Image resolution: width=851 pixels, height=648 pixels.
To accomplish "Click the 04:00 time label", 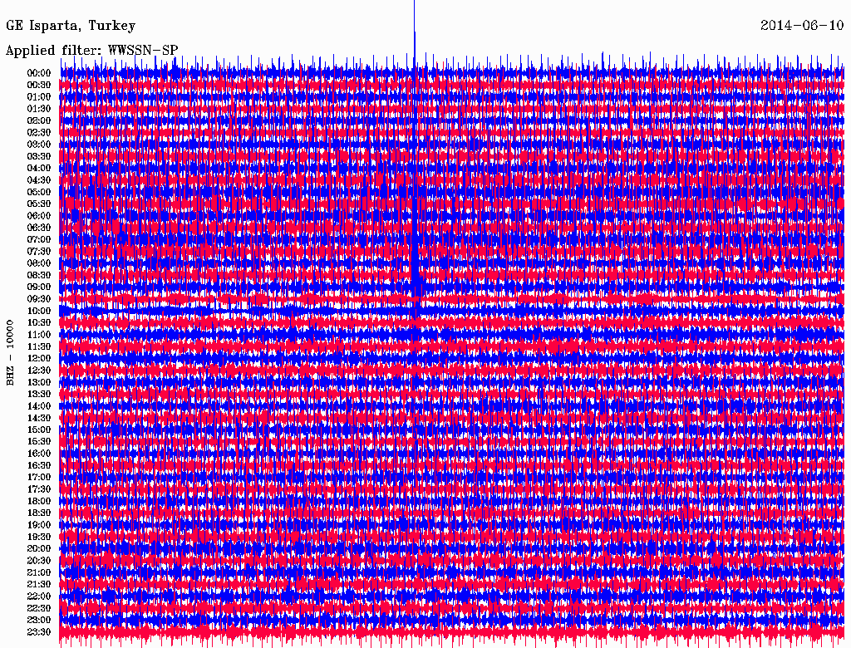I will coord(39,169).
